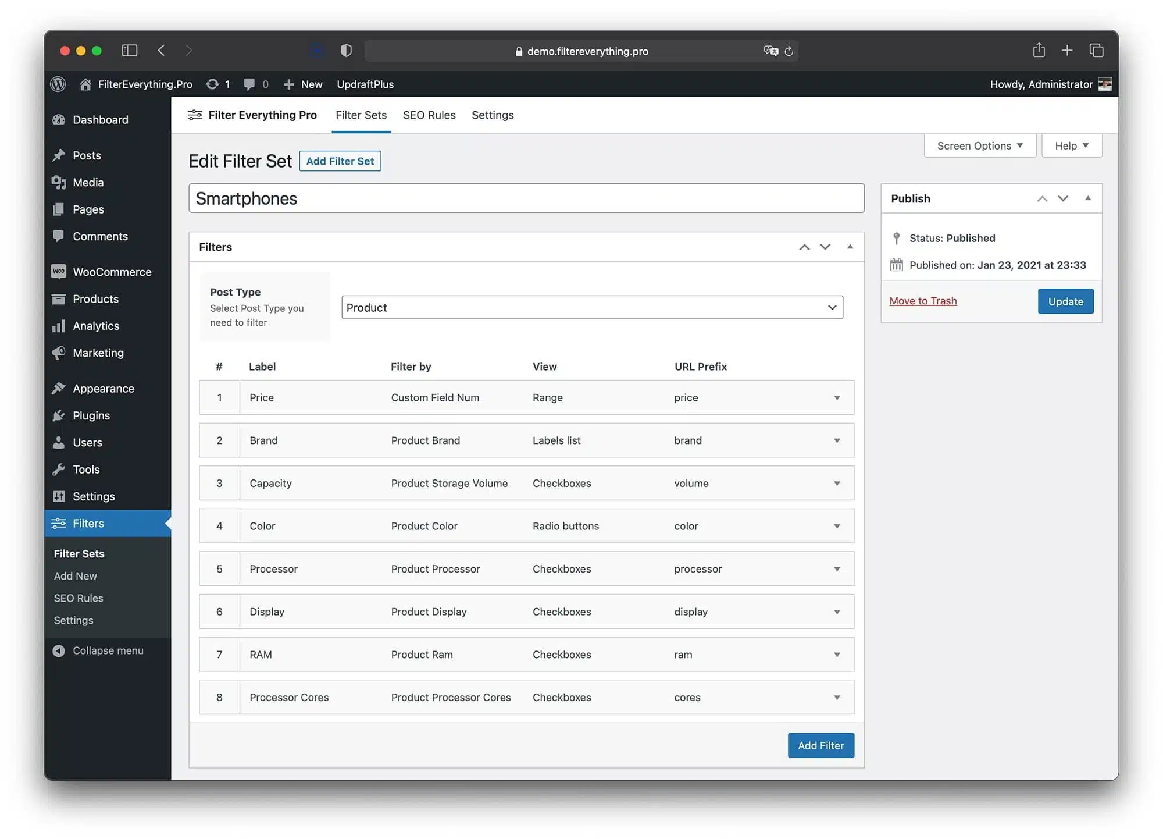Reload the page with the refresh icon
The height and width of the screenshot is (839, 1163).
point(789,51)
